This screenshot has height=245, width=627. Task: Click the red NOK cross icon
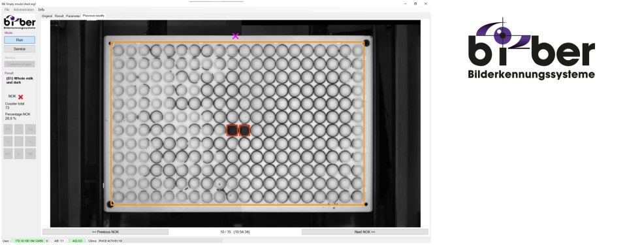click(21, 97)
